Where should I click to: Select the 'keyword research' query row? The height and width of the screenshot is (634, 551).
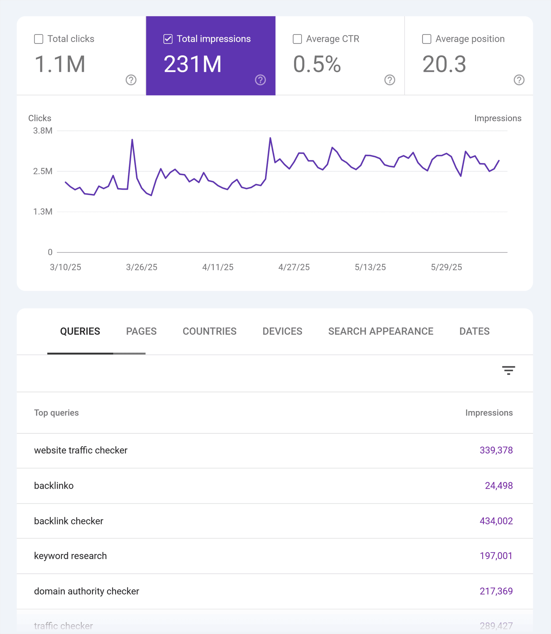click(275, 556)
